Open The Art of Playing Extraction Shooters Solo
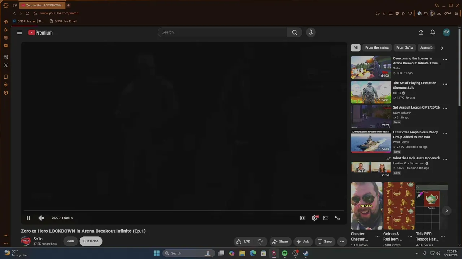The width and height of the screenshot is (462, 259). point(371,92)
